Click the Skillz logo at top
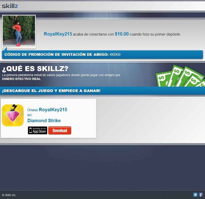This screenshot has height=199, width=205. [x=10, y=6]
